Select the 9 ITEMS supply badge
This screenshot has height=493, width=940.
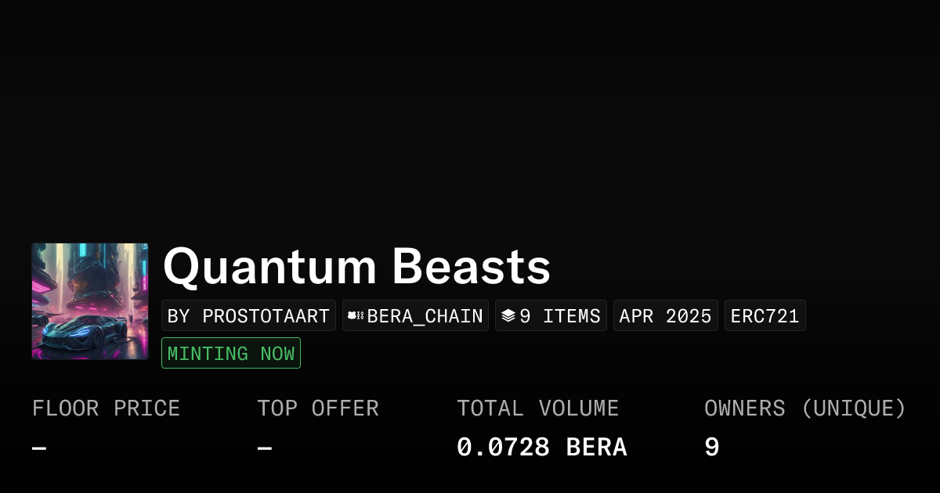pyautogui.click(x=551, y=315)
